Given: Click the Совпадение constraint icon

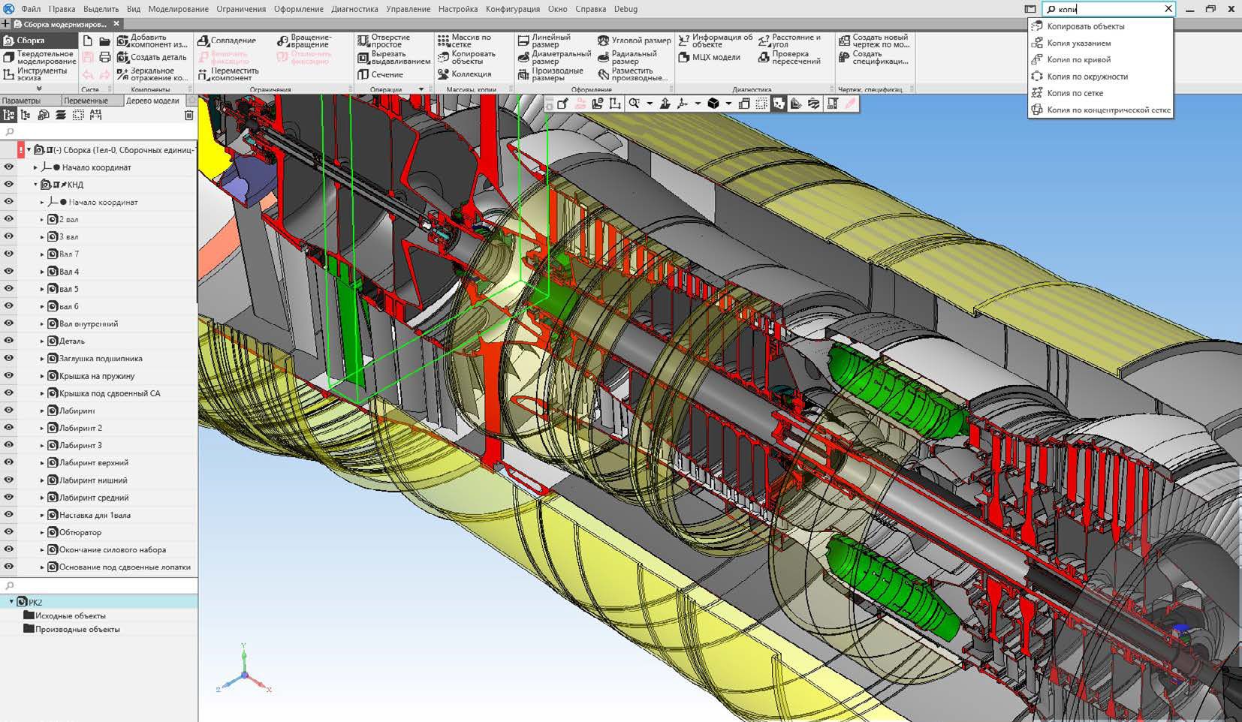Looking at the screenshot, I should pyautogui.click(x=203, y=41).
